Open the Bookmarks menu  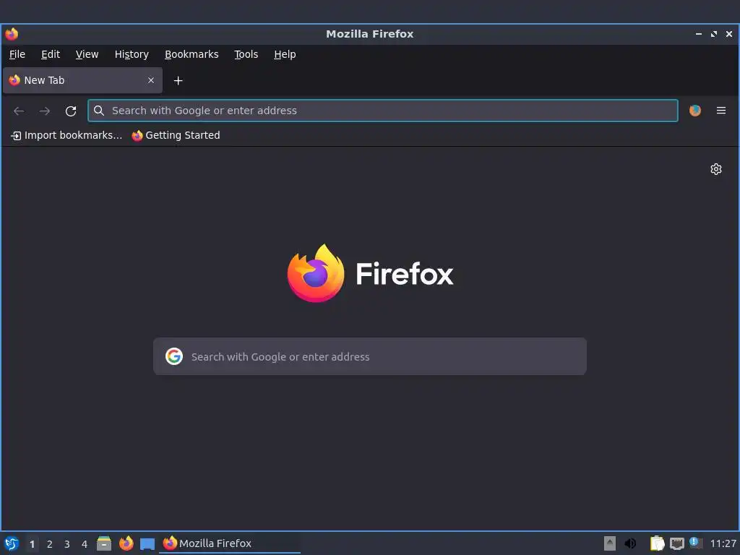click(191, 54)
